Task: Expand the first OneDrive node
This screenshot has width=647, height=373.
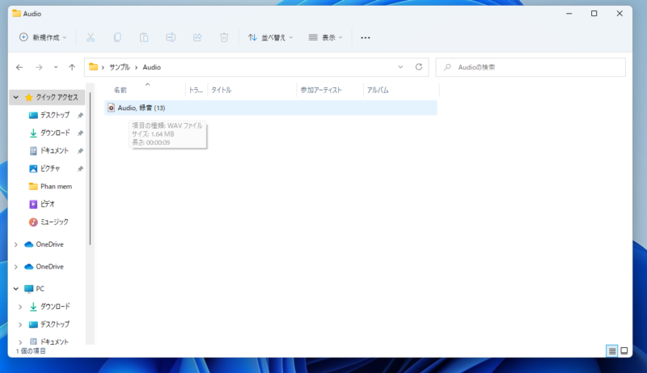Action: 16,244
